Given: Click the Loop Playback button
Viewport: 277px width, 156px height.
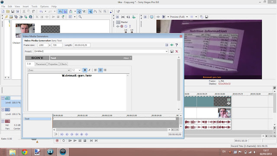Looking at the screenshot, I should [x=64, y=140].
